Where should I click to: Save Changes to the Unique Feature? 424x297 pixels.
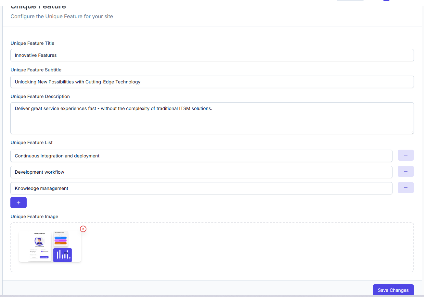click(393, 290)
